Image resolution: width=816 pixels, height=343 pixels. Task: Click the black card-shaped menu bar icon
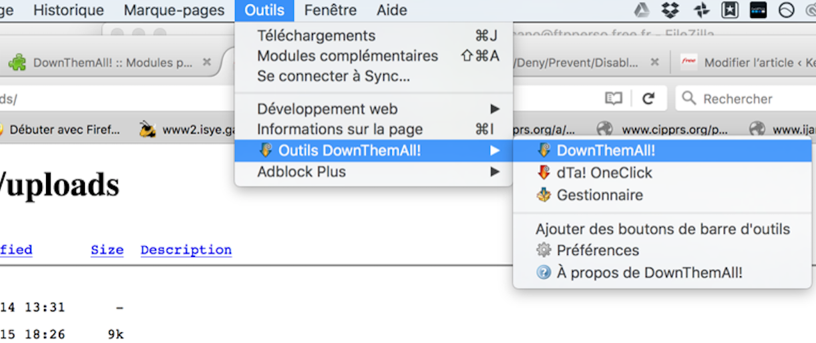pos(758,10)
